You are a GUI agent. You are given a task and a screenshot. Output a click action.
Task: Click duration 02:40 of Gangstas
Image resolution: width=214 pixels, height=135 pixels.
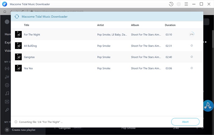click(x=169, y=57)
